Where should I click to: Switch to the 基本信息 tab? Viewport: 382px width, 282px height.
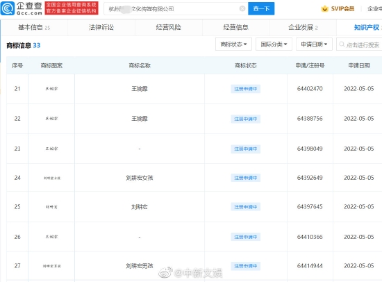click(x=34, y=28)
